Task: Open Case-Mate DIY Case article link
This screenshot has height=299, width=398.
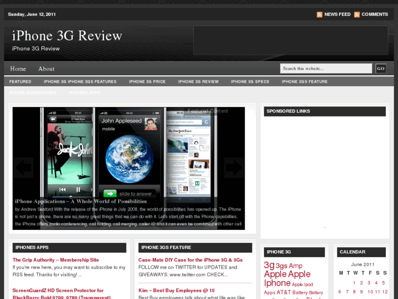Action: (x=190, y=260)
